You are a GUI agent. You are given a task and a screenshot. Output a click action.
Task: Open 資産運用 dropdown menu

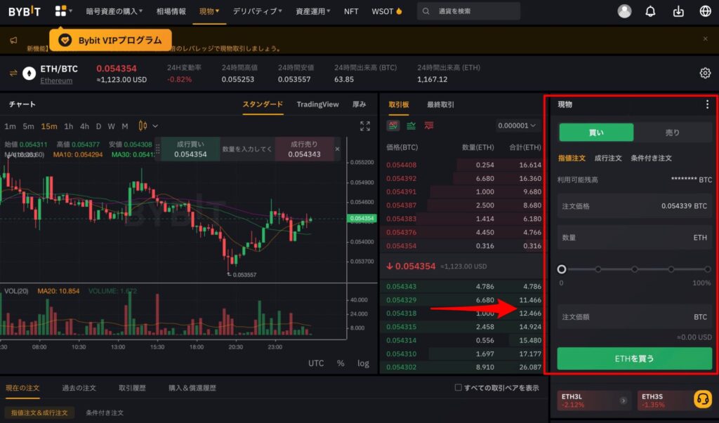pyautogui.click(x=312, y=11)
